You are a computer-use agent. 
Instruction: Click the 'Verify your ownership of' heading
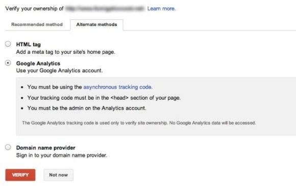pos(34,9)
